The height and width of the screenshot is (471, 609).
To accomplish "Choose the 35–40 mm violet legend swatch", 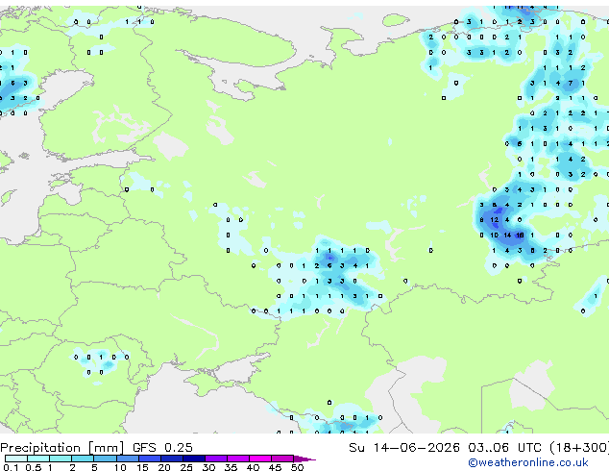I will click(x=238, y=459).
